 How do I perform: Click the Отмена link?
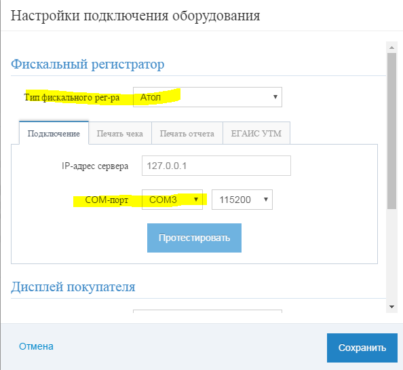(x=36, y=346)
